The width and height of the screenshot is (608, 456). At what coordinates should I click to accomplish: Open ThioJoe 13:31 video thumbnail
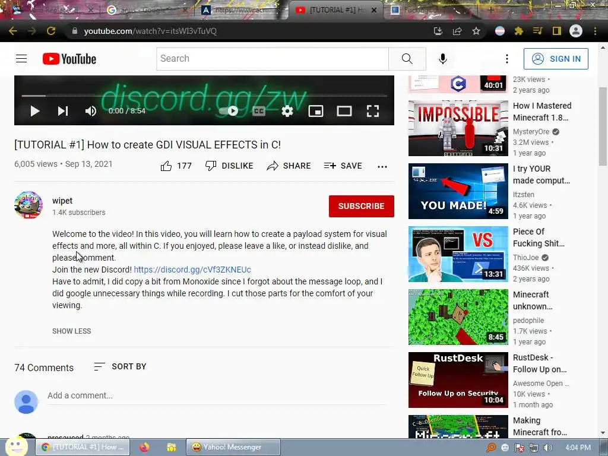458,254
